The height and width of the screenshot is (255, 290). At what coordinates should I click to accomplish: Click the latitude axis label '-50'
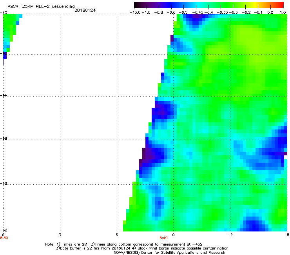(4, 230)
